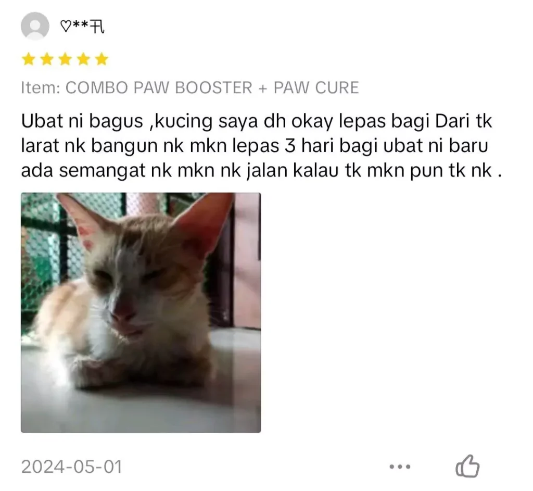Open COMBO PAW BOOSTER product text
This screenshot has width=533, height=491.
coord(159,87)
